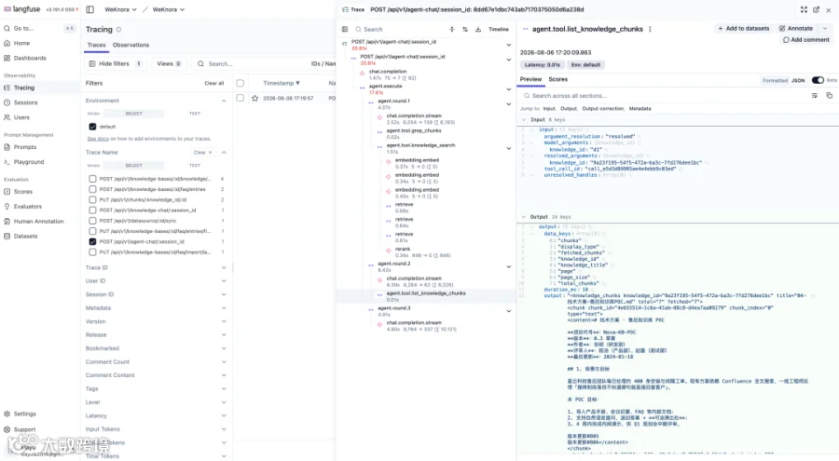This screenshot has width=839, height=461.
Task: Select Formatted view mode
Action: [x=775, y=80]
